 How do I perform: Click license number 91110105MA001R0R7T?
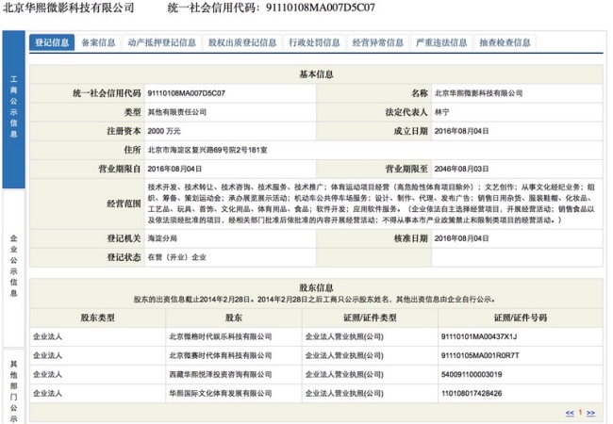coord(480,355)
